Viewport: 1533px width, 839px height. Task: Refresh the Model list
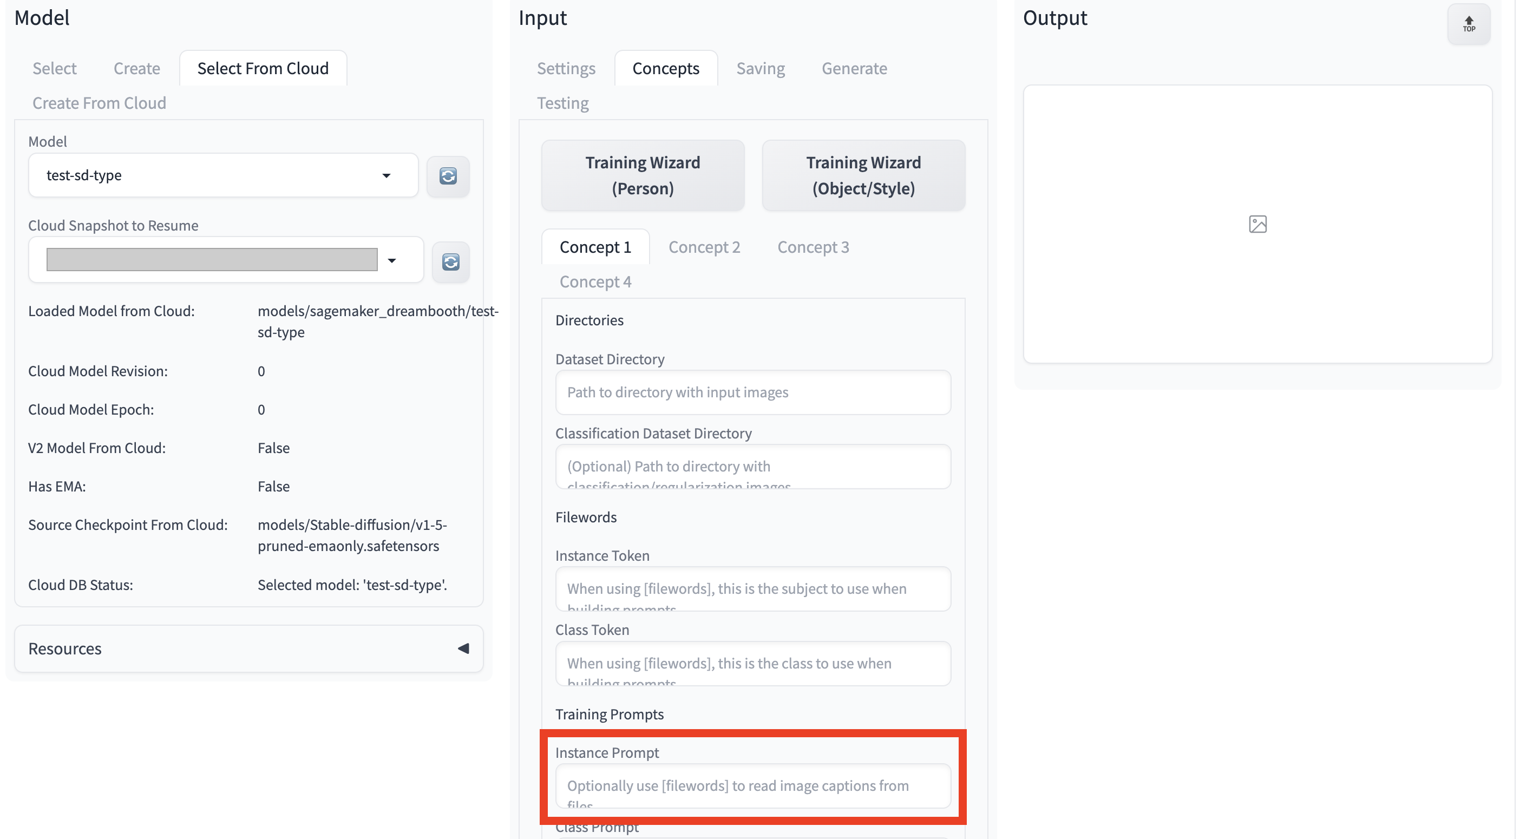[448, 176]
